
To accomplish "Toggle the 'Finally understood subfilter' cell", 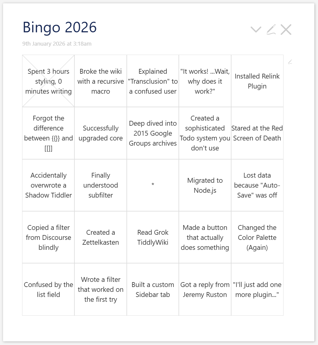I will (100, 185).
